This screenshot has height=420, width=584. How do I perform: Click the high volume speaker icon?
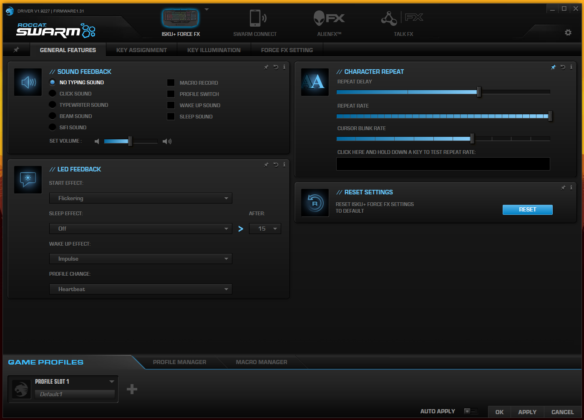coord(167,141)
